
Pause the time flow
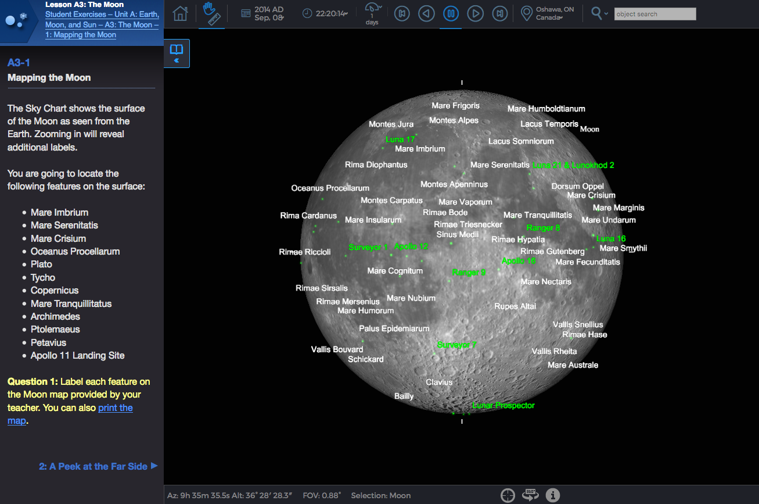click(x=451, y=14)
